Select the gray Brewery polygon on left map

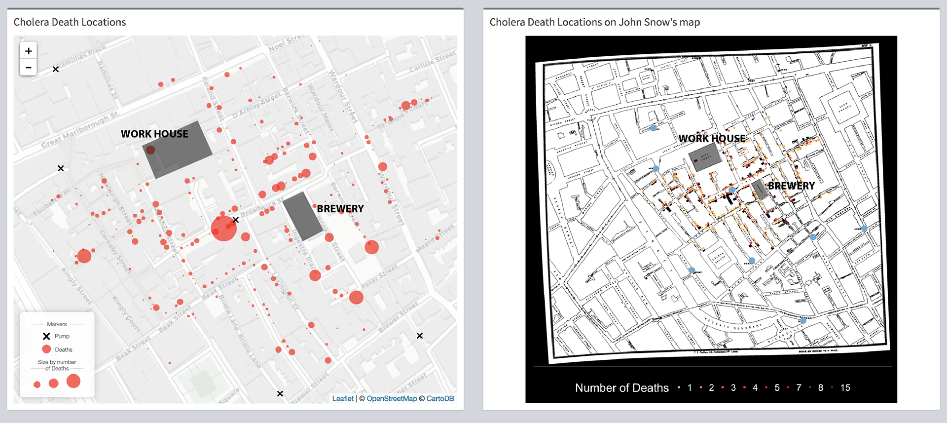(x=302, y=216)
